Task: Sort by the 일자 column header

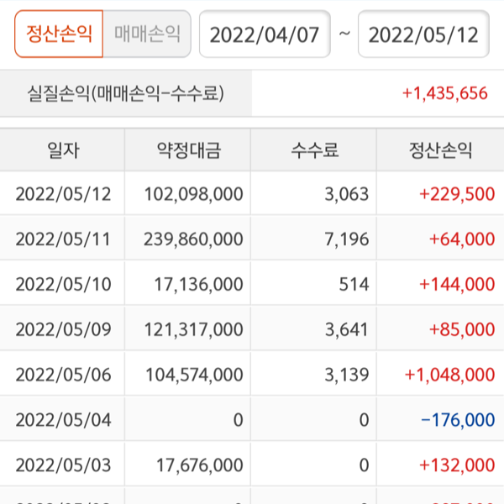Action: coord(63,151)
